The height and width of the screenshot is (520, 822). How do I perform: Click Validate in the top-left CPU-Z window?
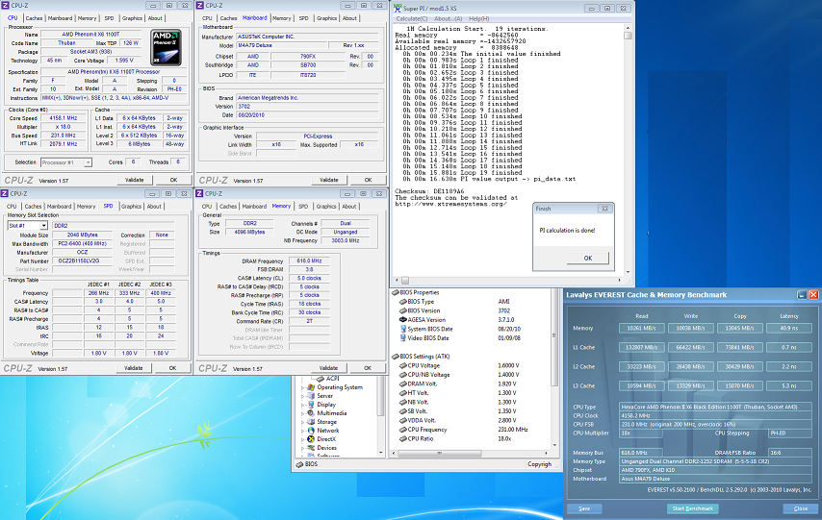pyautogui.click(x=134, y=180)
